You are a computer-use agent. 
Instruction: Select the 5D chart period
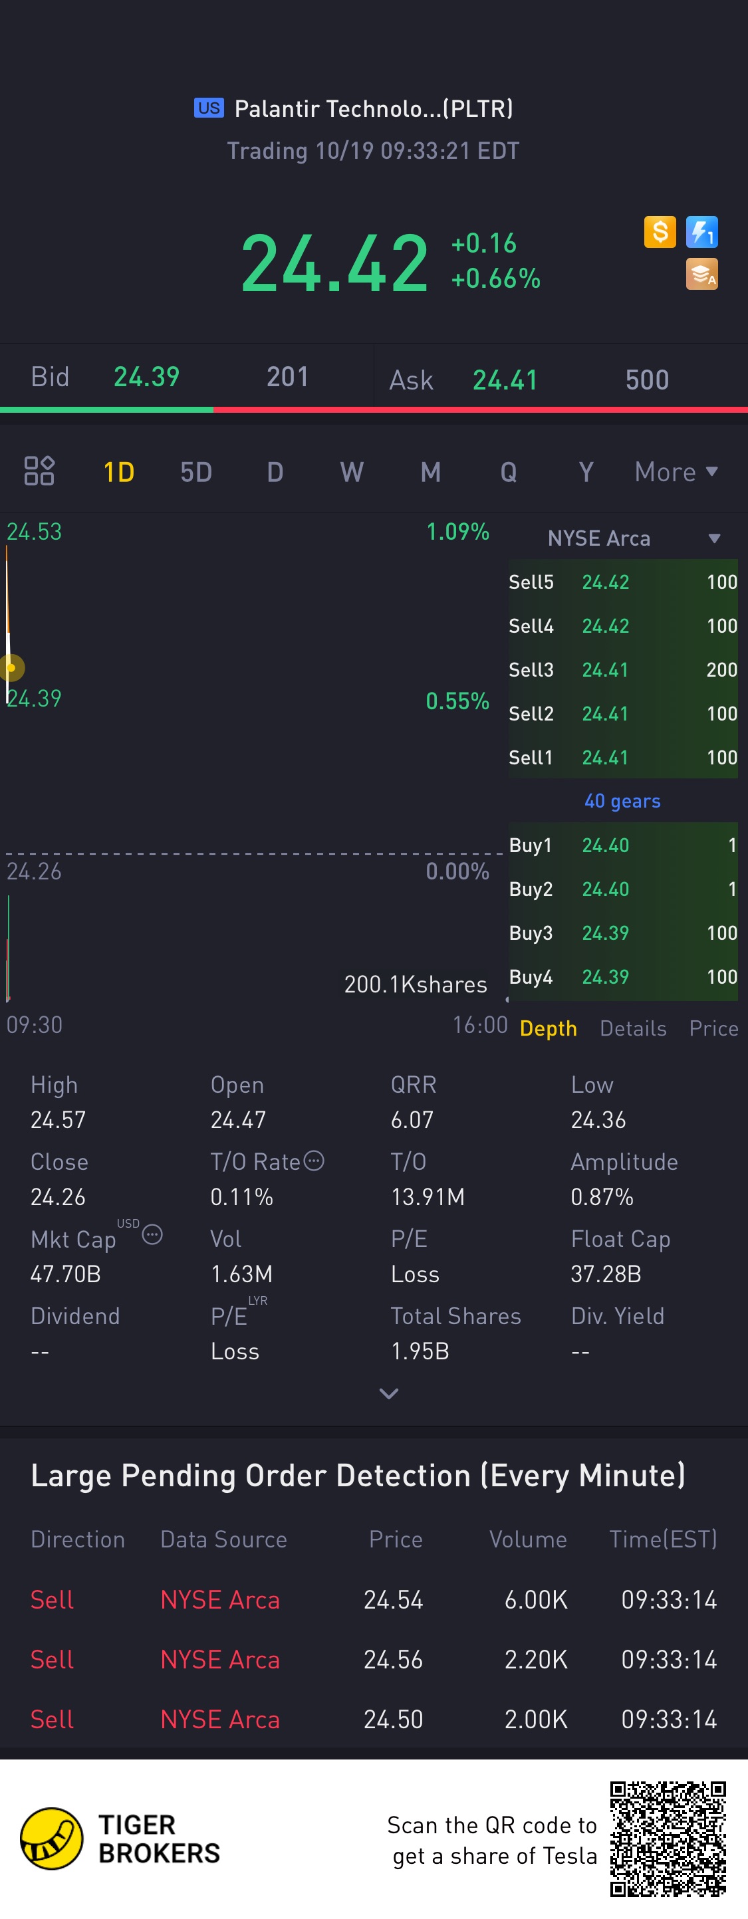[196, 473]
